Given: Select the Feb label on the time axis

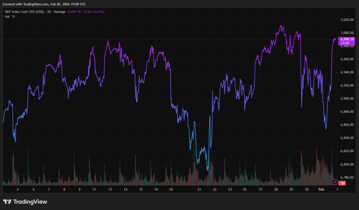Looking at the screenshot, I should [321, 189].
